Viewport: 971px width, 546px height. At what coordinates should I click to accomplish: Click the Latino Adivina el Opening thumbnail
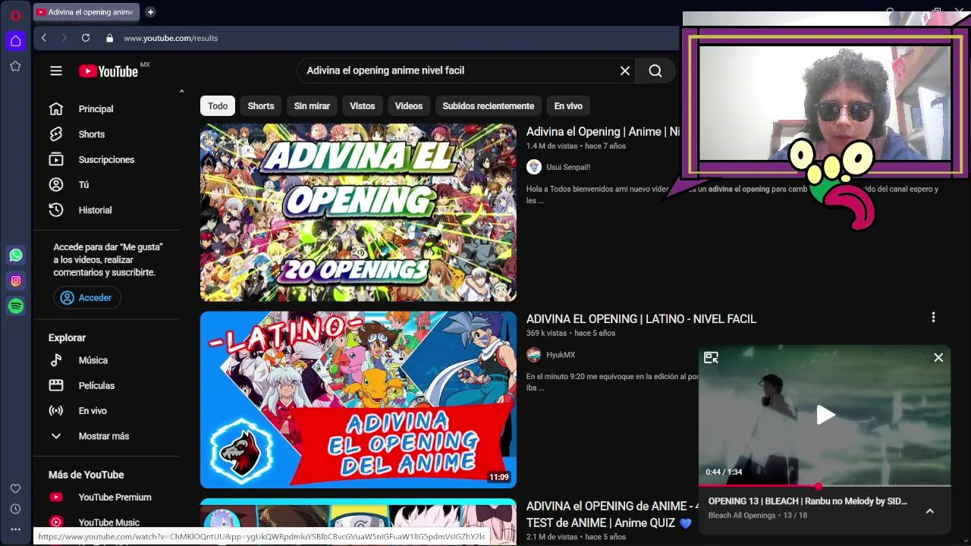click(x=358, y=400)
